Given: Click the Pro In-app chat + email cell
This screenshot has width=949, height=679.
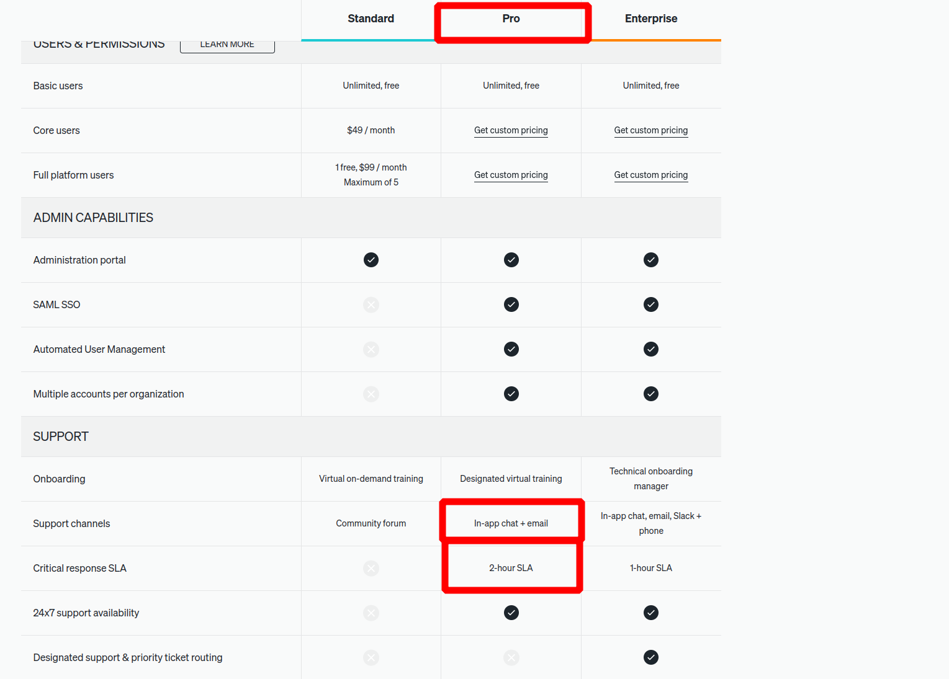Looking at the screenshot, I should 511,523.
